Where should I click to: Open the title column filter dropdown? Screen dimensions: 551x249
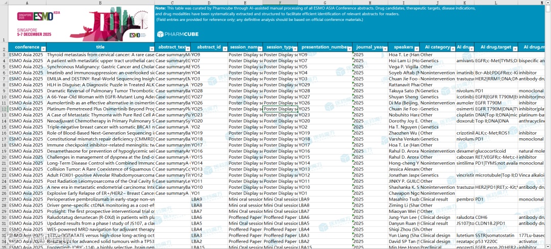click(152, 49)
